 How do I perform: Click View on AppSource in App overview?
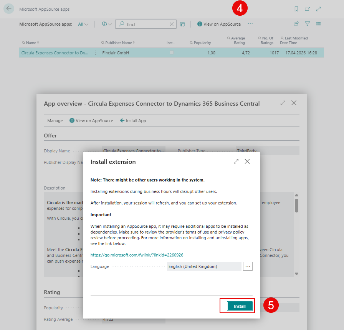91,121
